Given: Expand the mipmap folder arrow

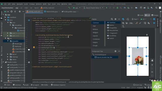Looking at the screenshot, I should coord(8,57).
